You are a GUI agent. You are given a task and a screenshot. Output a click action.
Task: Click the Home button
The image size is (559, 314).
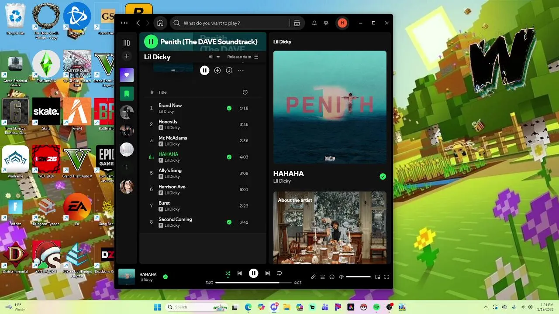click(x=160, y=23)
